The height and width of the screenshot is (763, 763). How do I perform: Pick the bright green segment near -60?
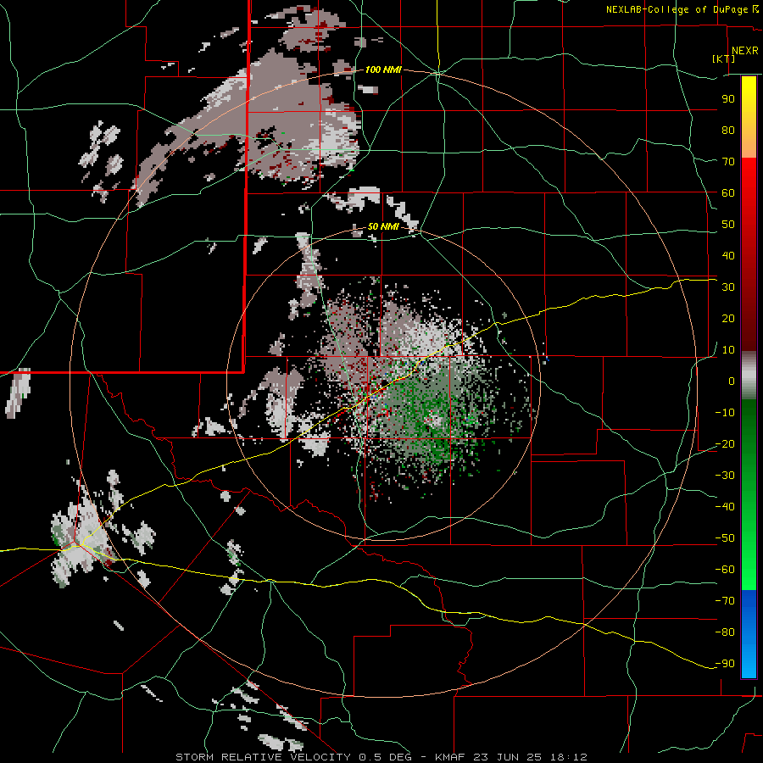point(749,571)
